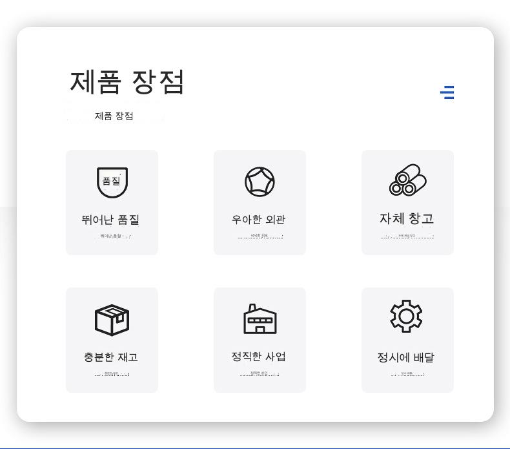Click the small 제품 장점 subtitle label

114,116
